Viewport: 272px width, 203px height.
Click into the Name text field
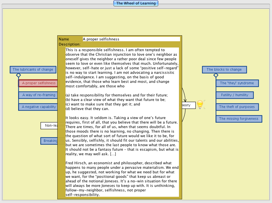(x=131, y=39)
